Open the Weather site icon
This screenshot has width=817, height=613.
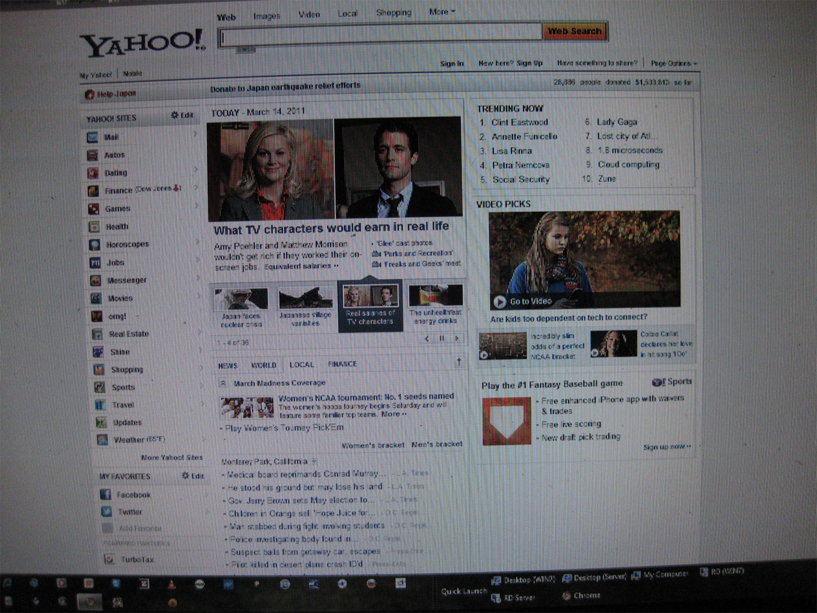pos(102,440)
